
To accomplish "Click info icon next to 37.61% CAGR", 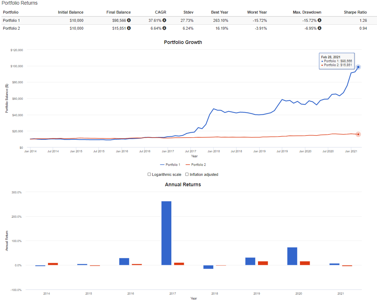I will pyautogui.click(x=164, y=20).
